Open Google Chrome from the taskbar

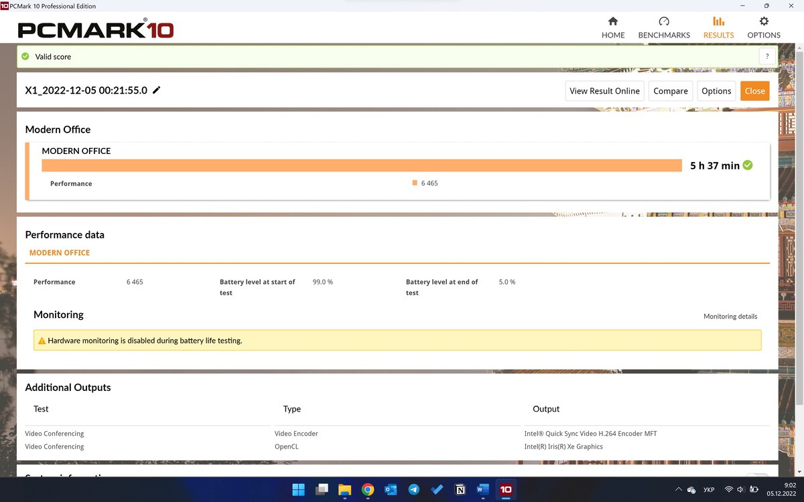[368, 489]
